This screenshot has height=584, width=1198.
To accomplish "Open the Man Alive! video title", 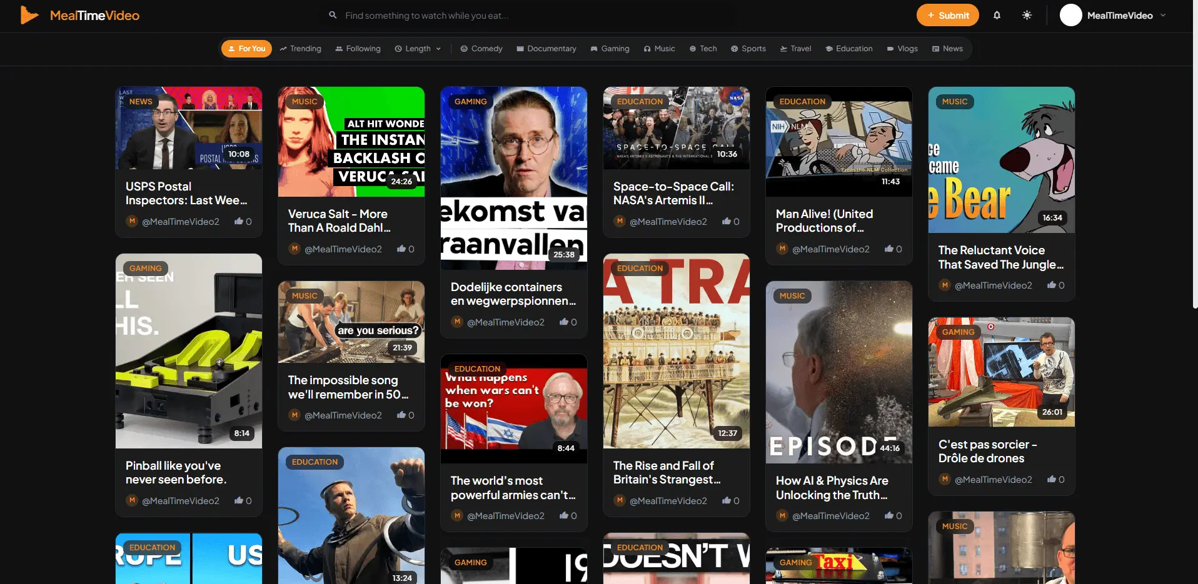I will (825, 221).
